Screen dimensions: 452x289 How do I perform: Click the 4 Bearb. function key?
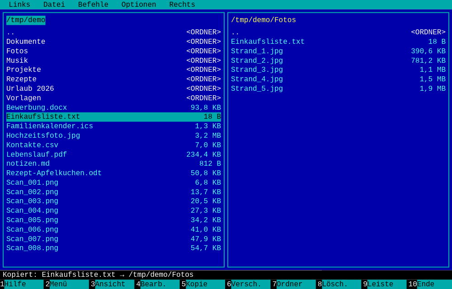coord(157,284)
